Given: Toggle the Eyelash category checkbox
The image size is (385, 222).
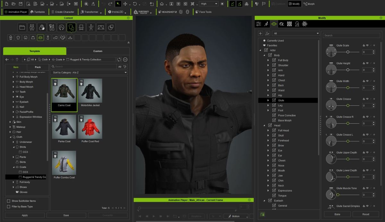Looking at the screenshot, I should click(x=270, y=201).
